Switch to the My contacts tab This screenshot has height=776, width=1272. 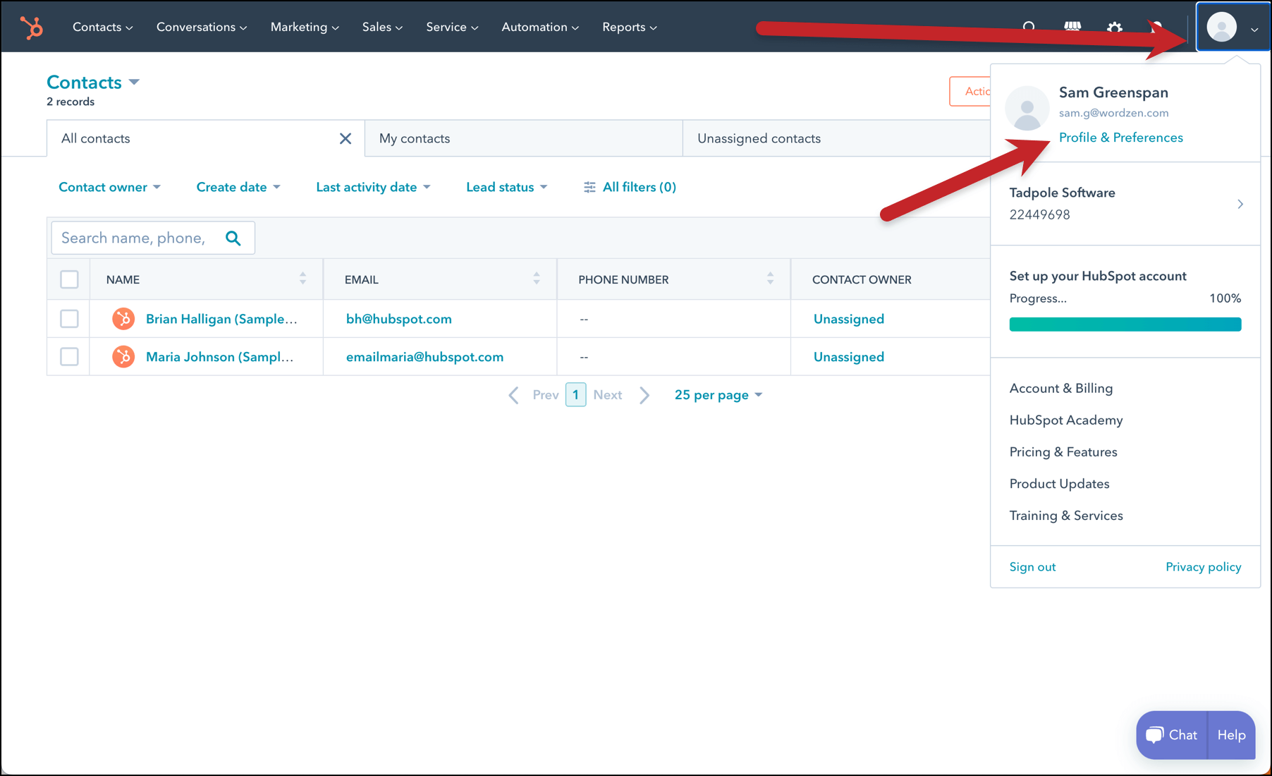[x=524, y=138]
